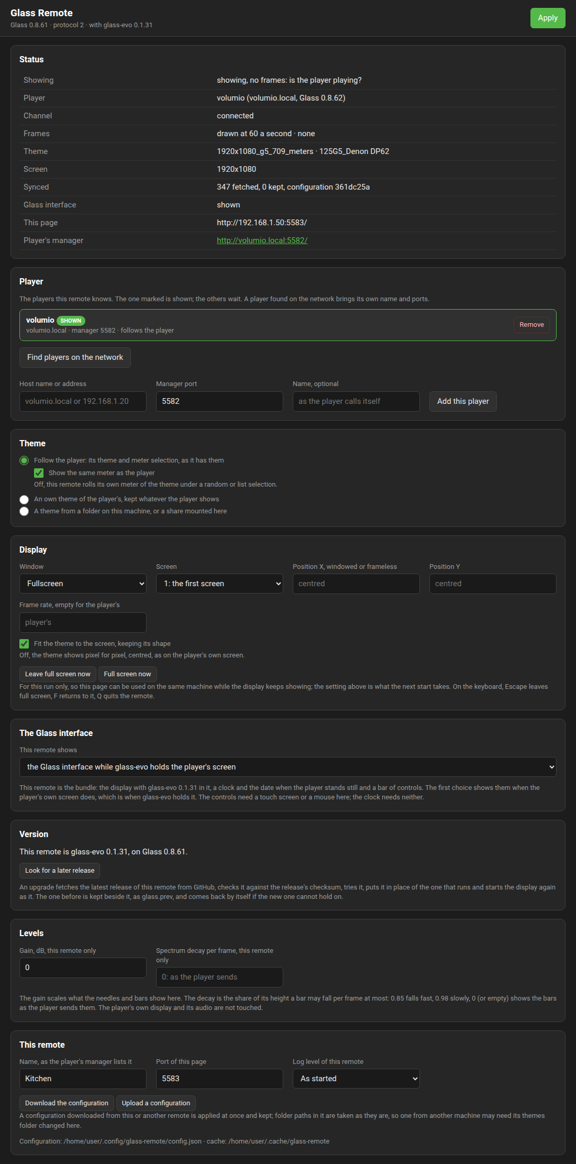This screenshot has height=1164, width=576.
Task: Click Full screen now button
Action: (x=127, y=674)
